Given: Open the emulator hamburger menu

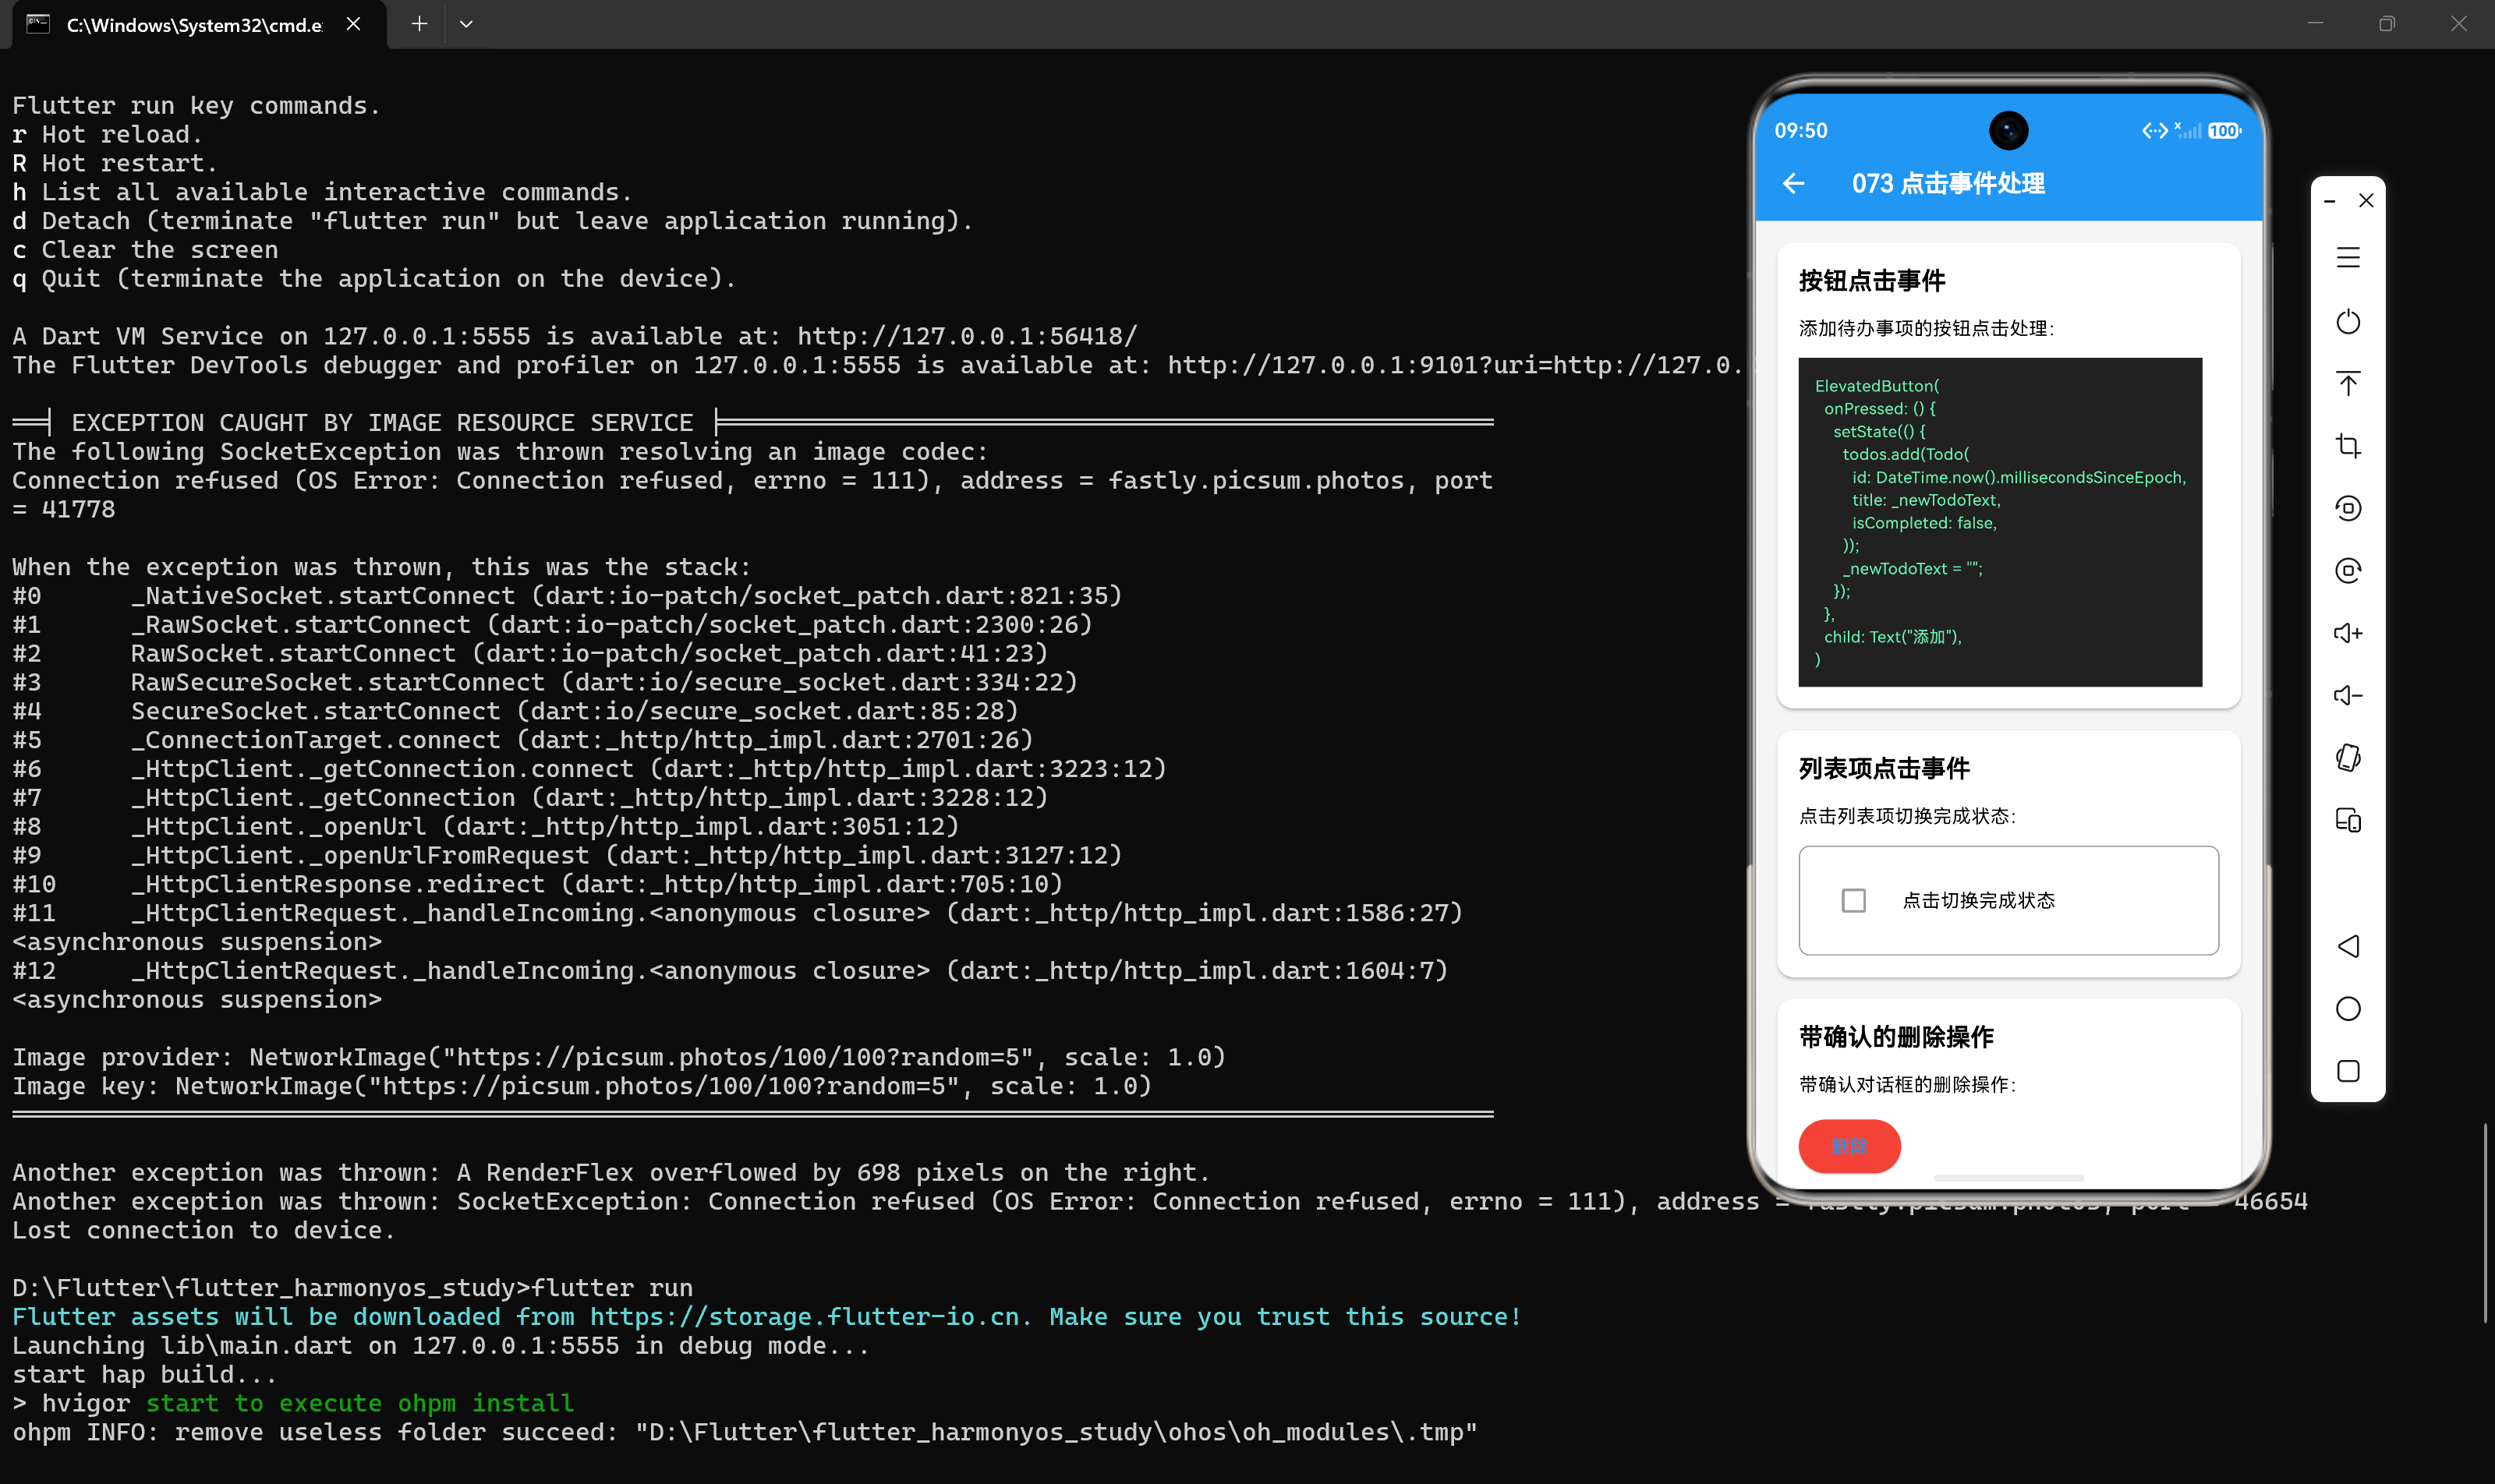Looking at the screenshot, I should 2348,258.
